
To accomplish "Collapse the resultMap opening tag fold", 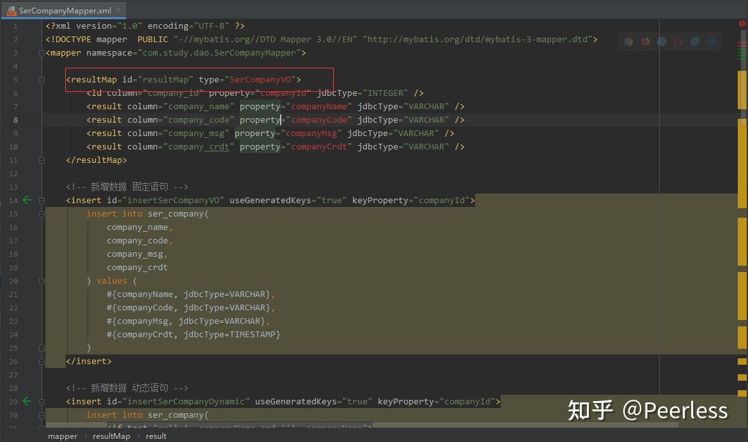I will click(42, 80).
